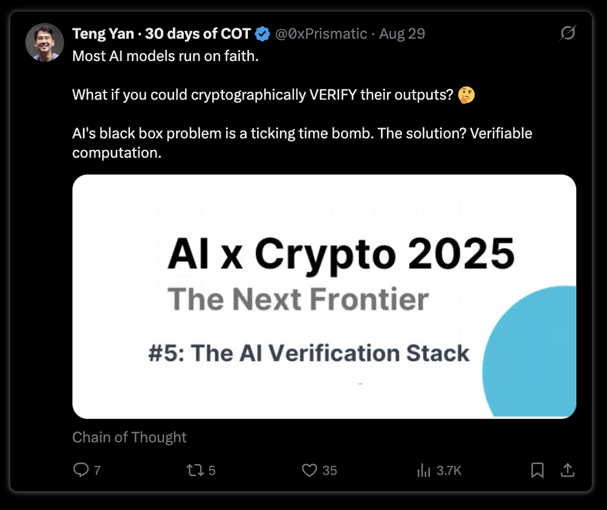
Task: Click the tweet text about verifiable computation
Action: pos(302,143)
